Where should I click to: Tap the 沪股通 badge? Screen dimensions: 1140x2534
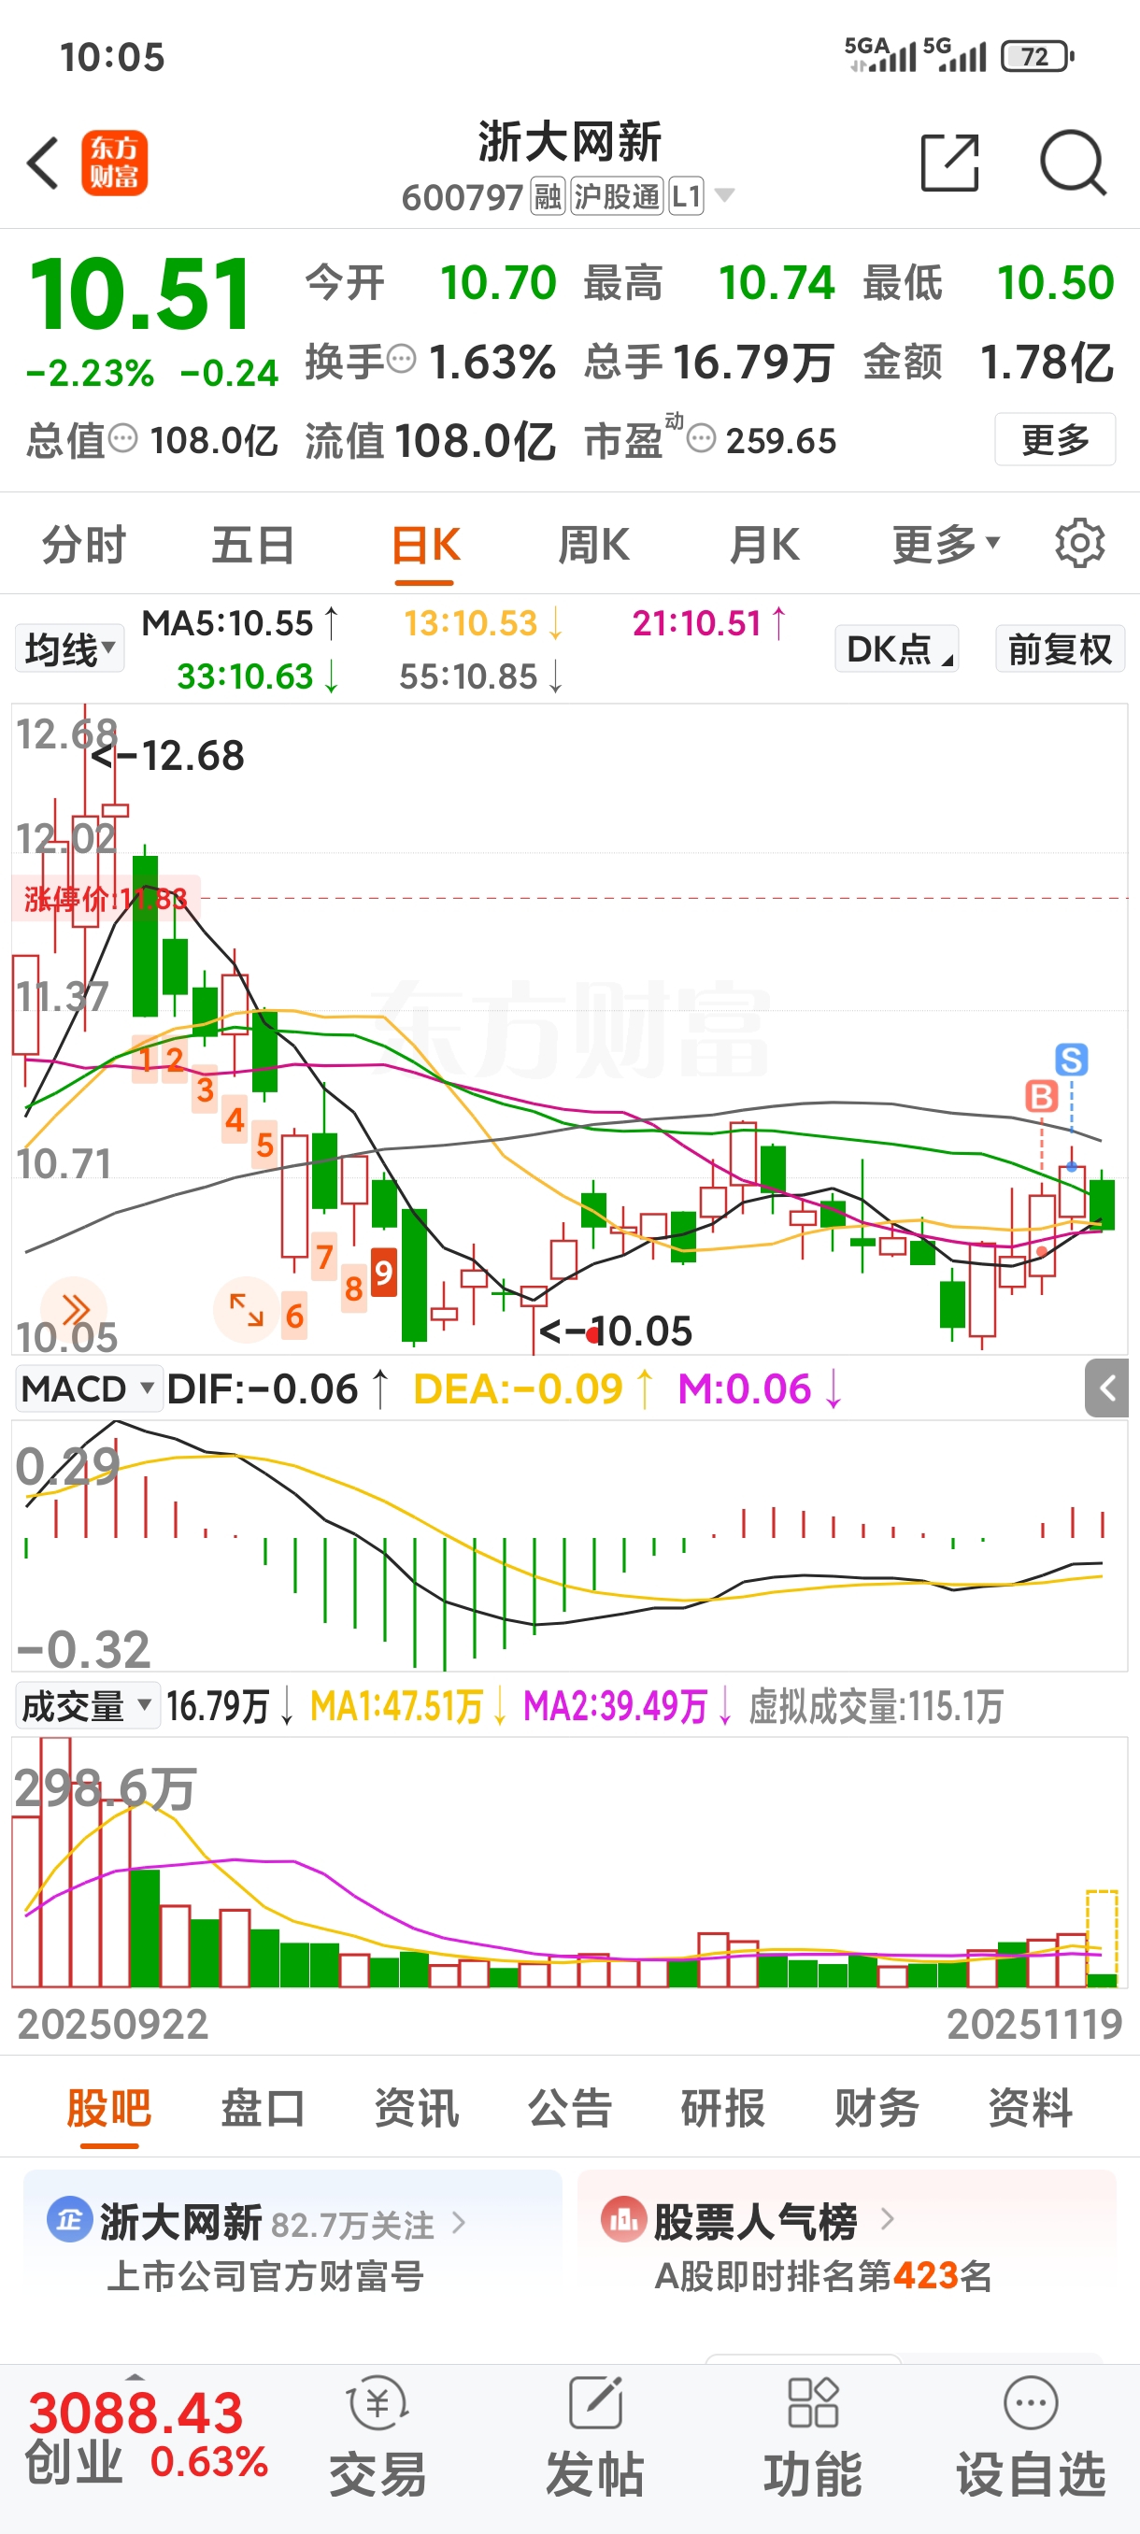coord(617,197)
